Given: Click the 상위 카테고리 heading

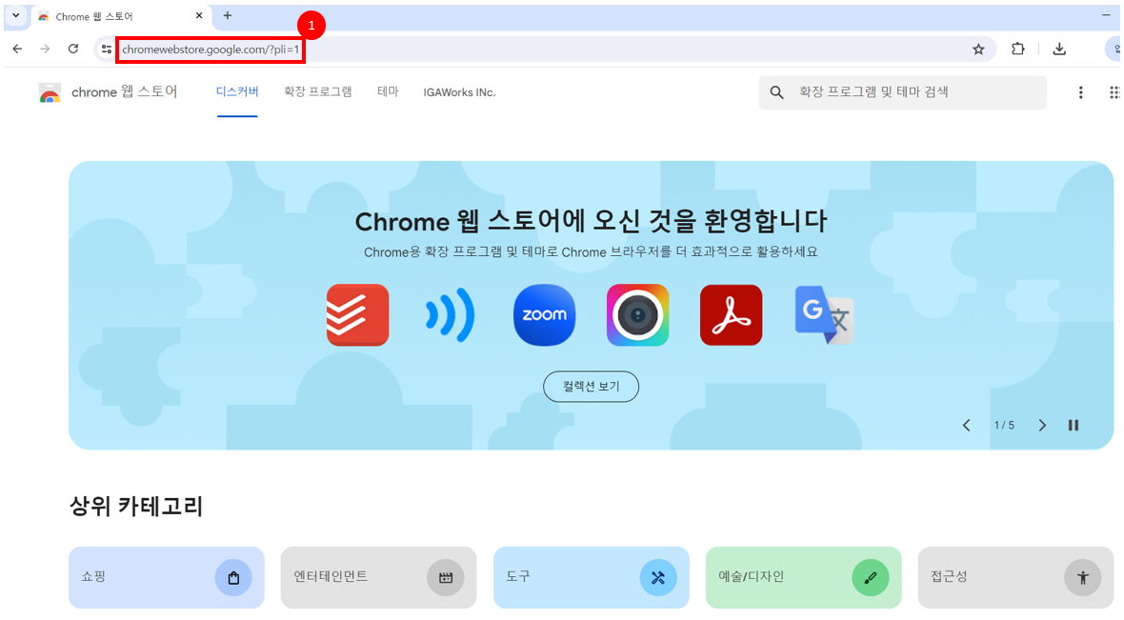Looking at the screenshot, I should click(136, 506).
